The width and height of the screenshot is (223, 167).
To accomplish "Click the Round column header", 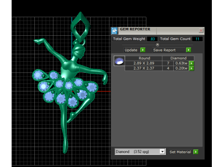I will 144,58.
